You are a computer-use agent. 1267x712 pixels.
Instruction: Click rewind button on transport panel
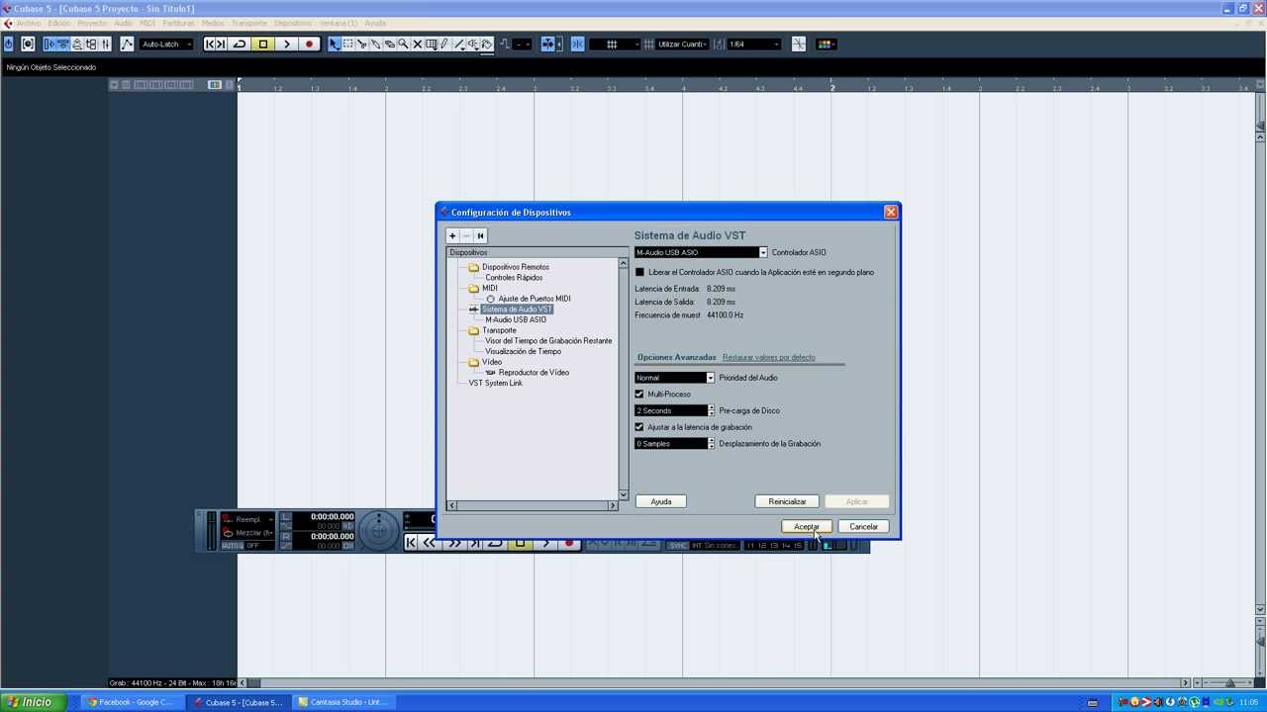pos(428,542)
